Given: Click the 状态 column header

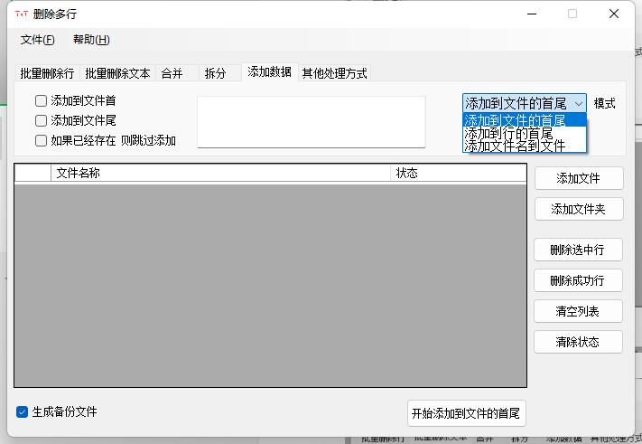Looking at the screenshot, I should tap(458, 173).
